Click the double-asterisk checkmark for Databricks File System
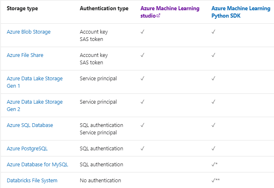 (216, 180)
